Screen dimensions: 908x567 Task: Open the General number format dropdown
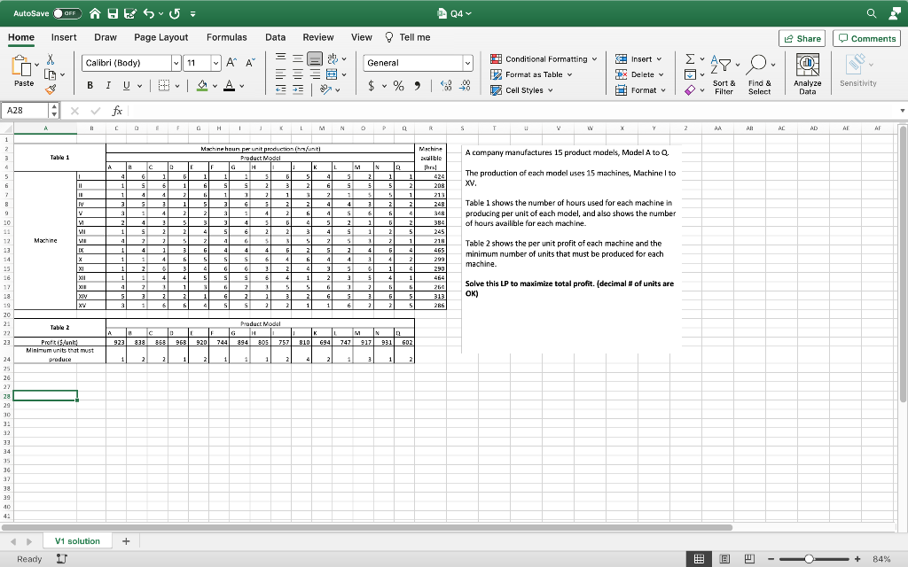[468, 63]
